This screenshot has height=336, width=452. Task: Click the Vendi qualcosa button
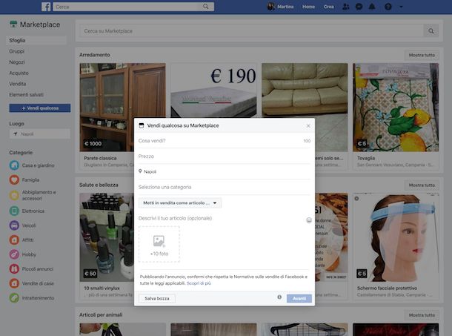40,108
